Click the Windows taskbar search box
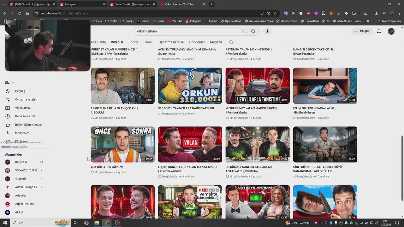 click(x=41, y=223)
